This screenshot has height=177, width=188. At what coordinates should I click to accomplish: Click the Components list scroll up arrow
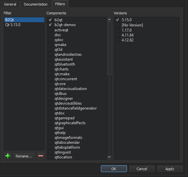click(109, 20)
